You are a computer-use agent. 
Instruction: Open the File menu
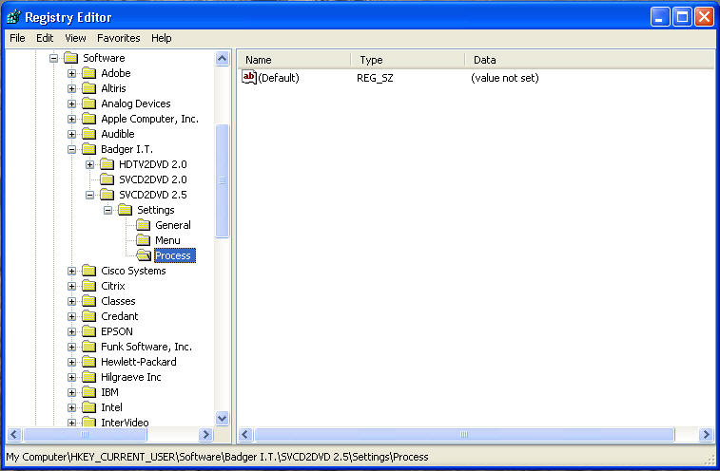click(17, 38)
